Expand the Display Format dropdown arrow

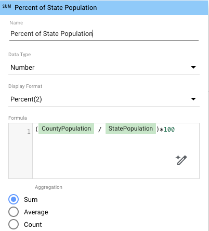coord(193,99)
